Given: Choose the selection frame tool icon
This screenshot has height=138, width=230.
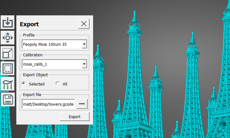Looking at the screenshot, I should pos(7,69).
